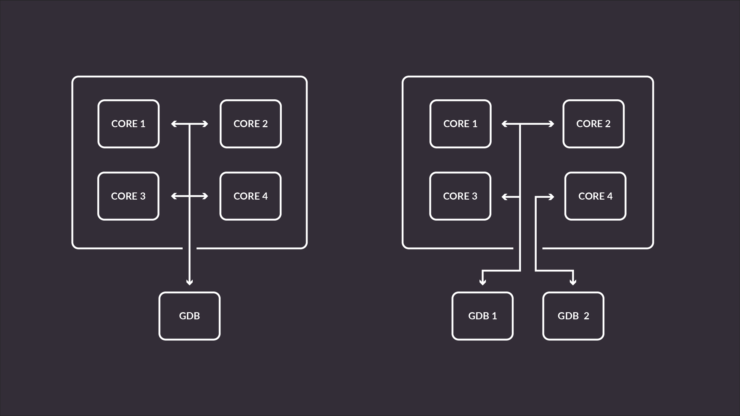
Task: Click the CORE 3 node in left diagram
Action: pos(128,195)
